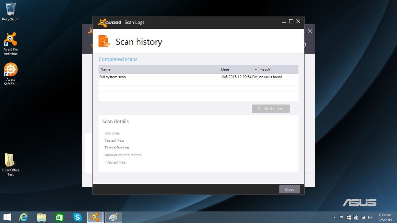Open network signal tray icon
397x223 pixels.
363,217
